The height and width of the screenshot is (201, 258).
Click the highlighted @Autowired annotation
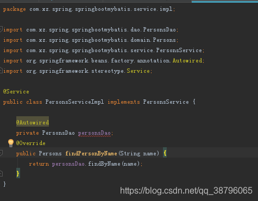point(33,122)
